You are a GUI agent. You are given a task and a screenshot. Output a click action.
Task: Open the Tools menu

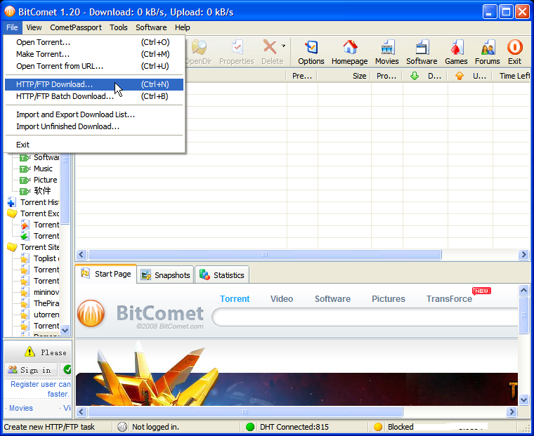tap(119, 27)
